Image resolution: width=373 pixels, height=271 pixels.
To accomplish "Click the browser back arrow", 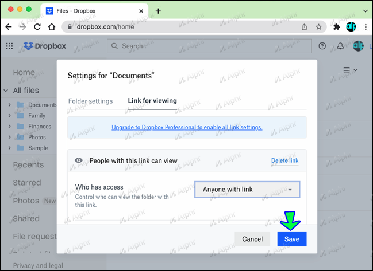I will 9,27.
